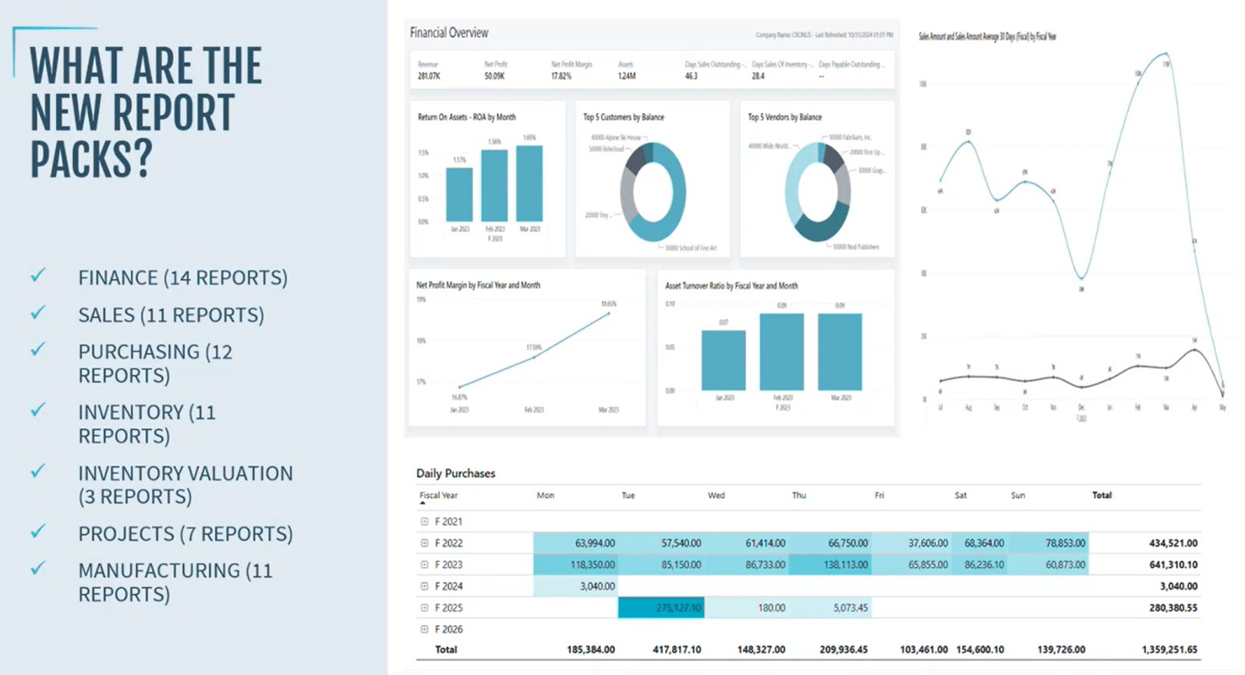The width and height of the screenshot is (1245, 675).
Task: Click the Jan 2023 bar in Asset Turnover Ratio
Action: tap(723, 360)
